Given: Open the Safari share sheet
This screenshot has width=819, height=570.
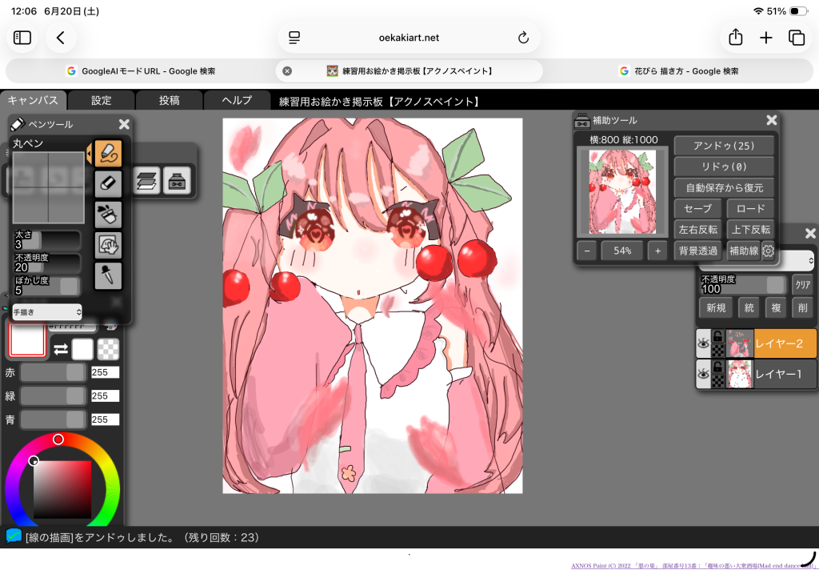Looking at the screenshot, I should pos(736,38).
